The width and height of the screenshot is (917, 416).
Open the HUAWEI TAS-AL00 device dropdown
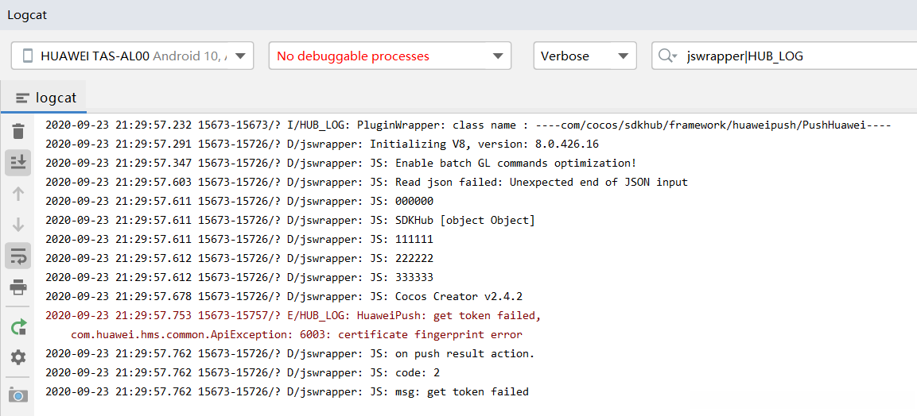pyautogui.click(x=132, y=56)
